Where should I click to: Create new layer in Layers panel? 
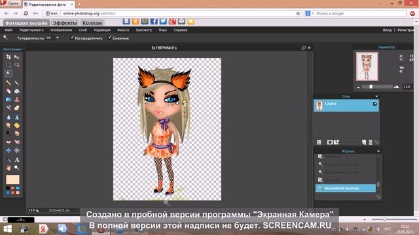(x=364, y=142)
